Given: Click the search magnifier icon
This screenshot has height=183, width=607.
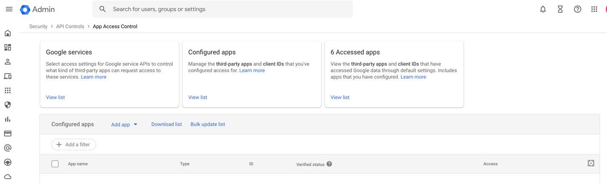Looking at the screenshot, I should (x=102, y=9).
